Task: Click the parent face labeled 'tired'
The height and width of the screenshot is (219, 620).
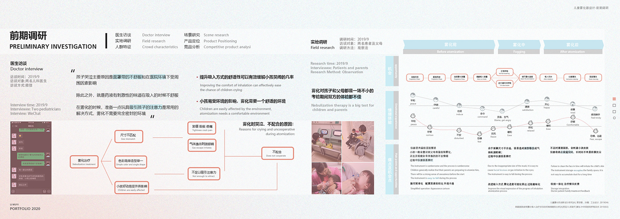Action: coord(573,104)
